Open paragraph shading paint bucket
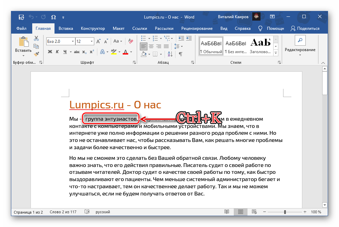The height and width of the screenshot is (227, 339). pos(144,54)
